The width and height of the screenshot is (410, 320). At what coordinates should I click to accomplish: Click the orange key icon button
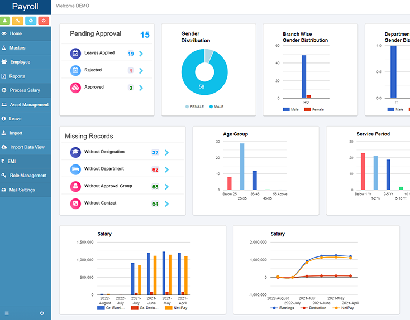[x=17, y=21]
